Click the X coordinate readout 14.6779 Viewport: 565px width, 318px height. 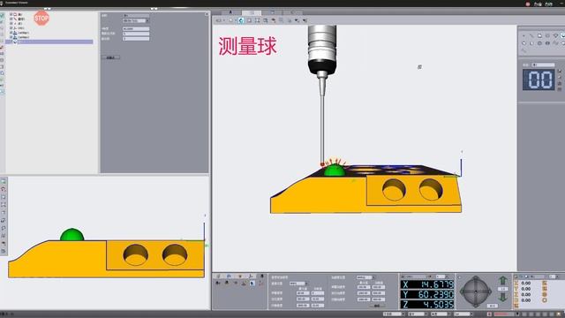pos(427,284)
